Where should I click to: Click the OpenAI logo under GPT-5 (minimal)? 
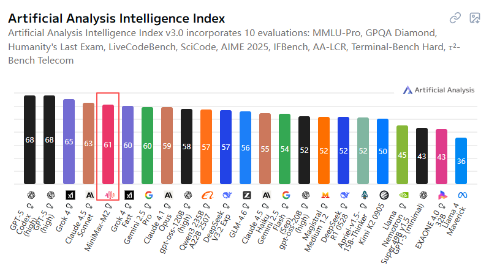point(422,195)
